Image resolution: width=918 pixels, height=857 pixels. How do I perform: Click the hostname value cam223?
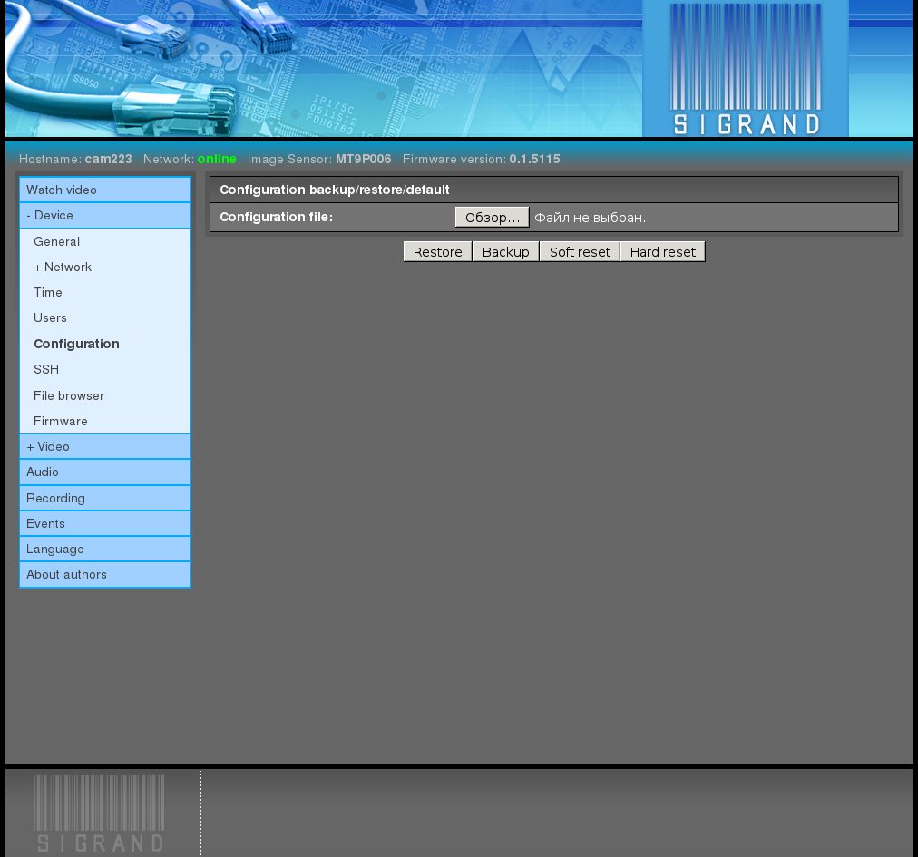coord(108,159)
